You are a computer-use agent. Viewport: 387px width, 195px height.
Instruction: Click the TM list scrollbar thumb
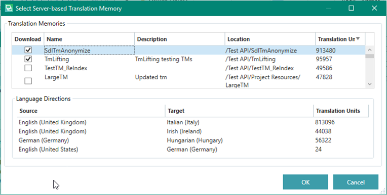[x=369, y=56]
